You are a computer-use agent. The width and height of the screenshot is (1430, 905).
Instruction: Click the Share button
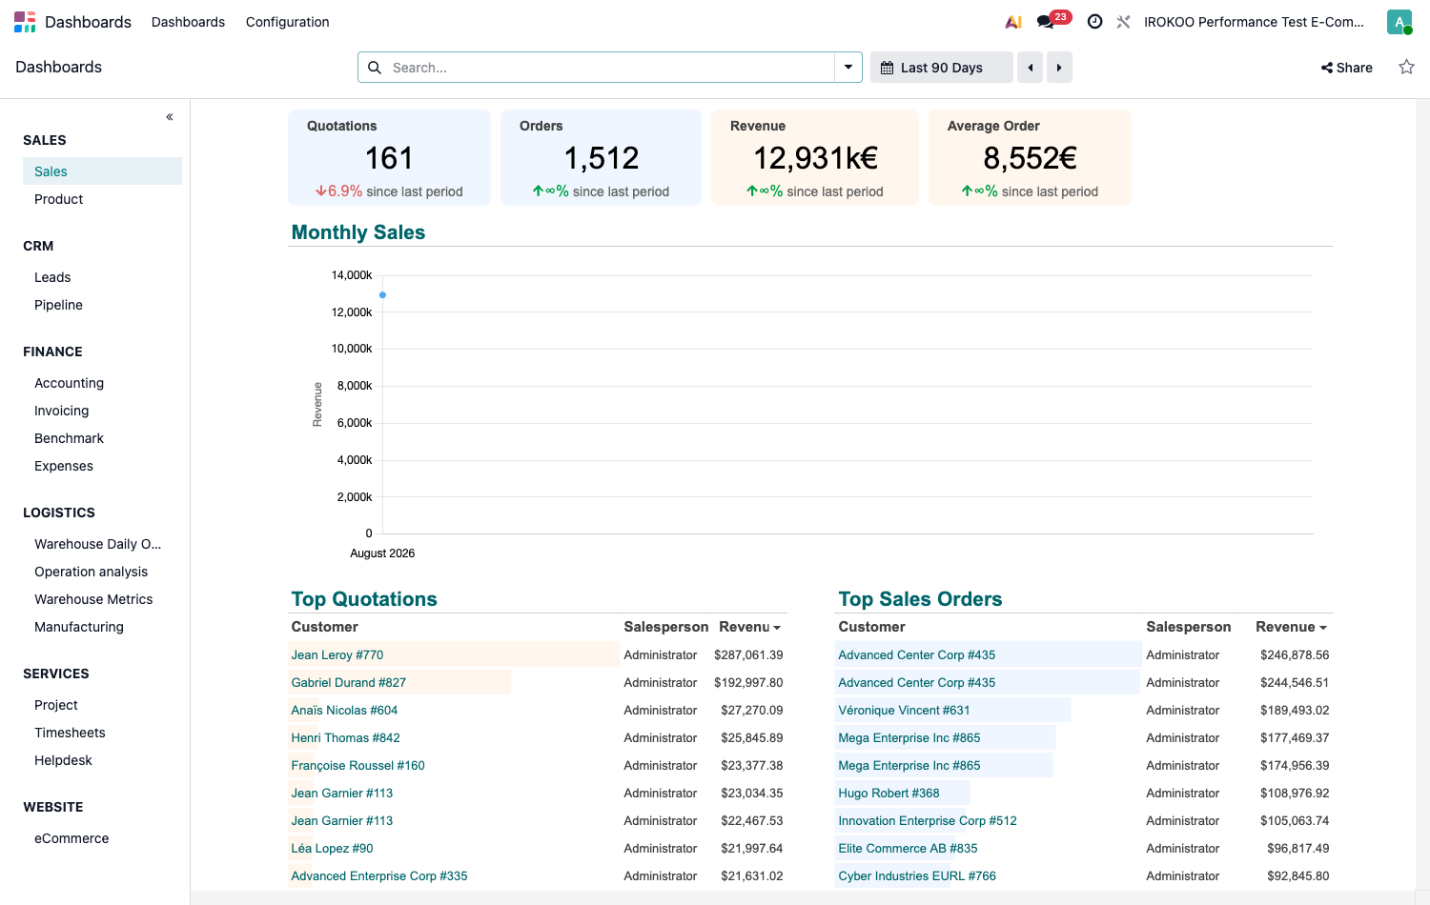coord(1347,68)
